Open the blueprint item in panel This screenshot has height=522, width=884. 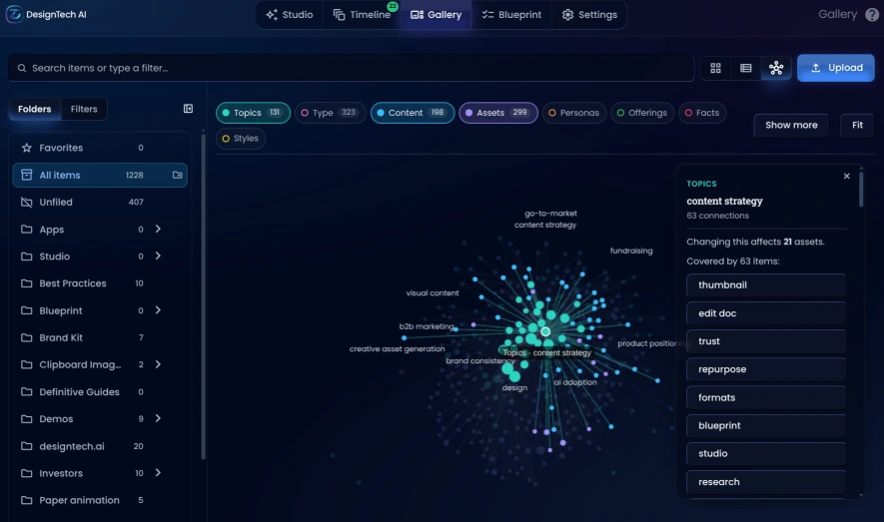coord(766,426)
